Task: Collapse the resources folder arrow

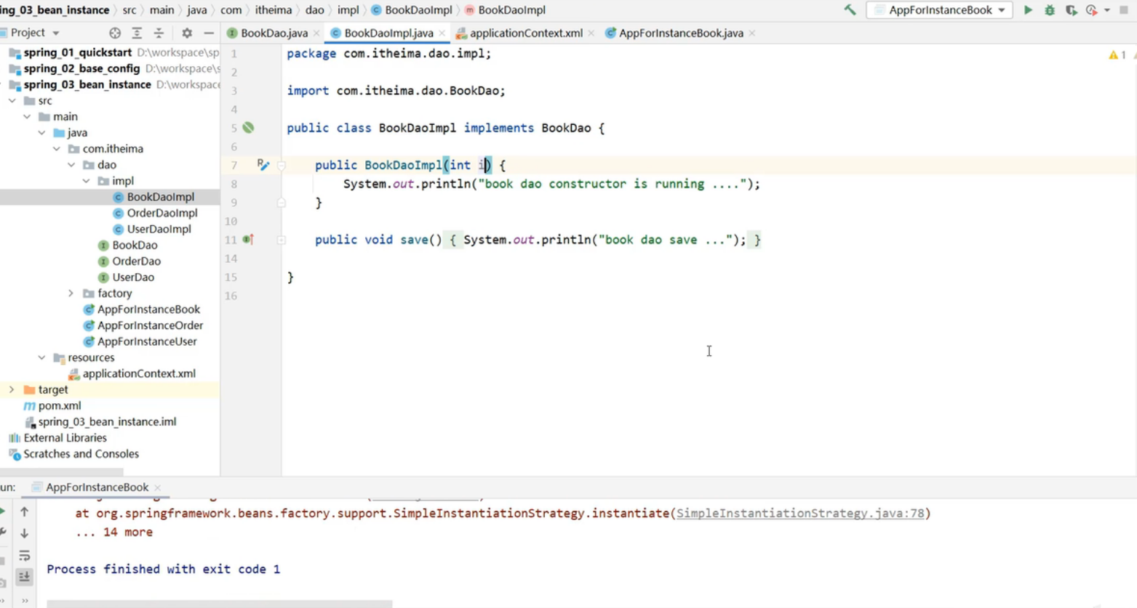Action: (x=41, y=357)
